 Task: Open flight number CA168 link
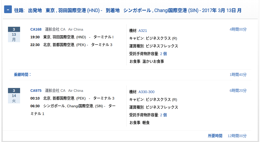36,29
